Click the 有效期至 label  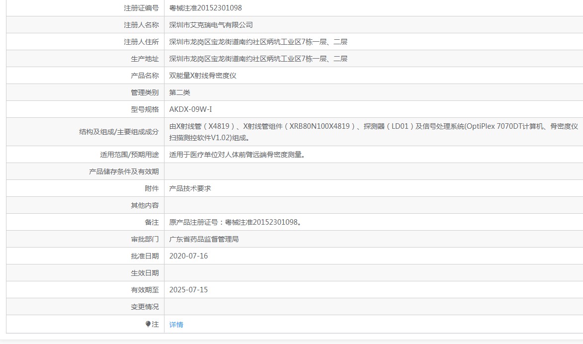click(x=145, y=290)
